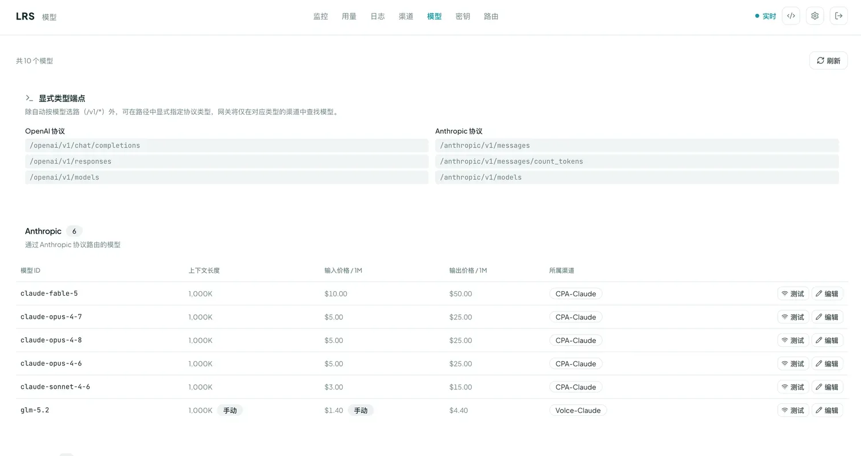
Task: Edit the claude-opus-4-7 model entry
Action: click(x=827, y=317)
